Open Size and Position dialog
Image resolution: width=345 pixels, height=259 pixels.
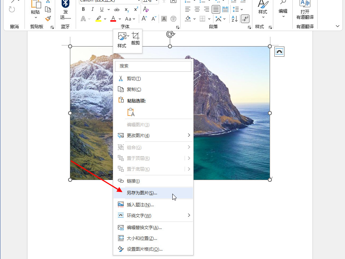click(153, 238)
